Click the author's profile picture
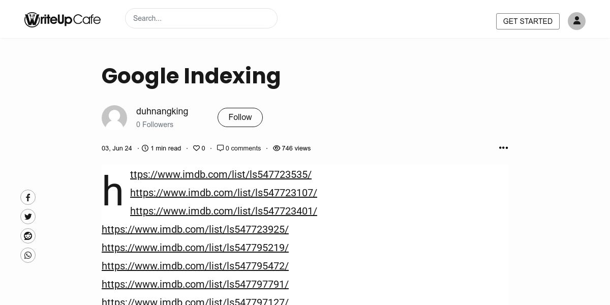The image size is (610, 305). 114,118
